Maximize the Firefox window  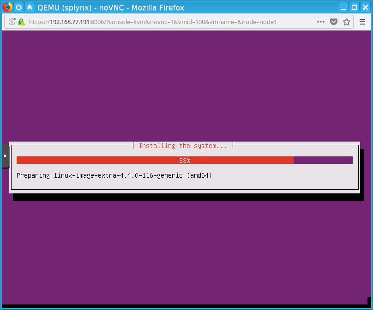pyautogui.click(x=354, y=7)
